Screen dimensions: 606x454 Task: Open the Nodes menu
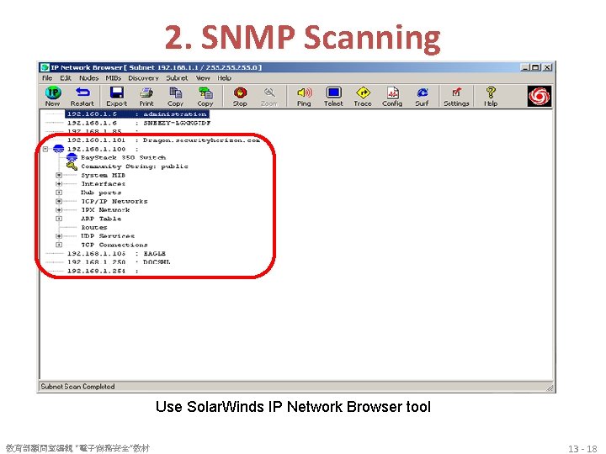pos(88,78)
